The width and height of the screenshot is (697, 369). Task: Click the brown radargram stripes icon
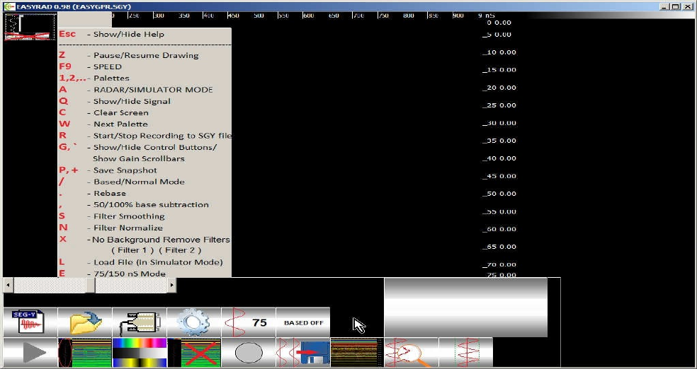358,353
